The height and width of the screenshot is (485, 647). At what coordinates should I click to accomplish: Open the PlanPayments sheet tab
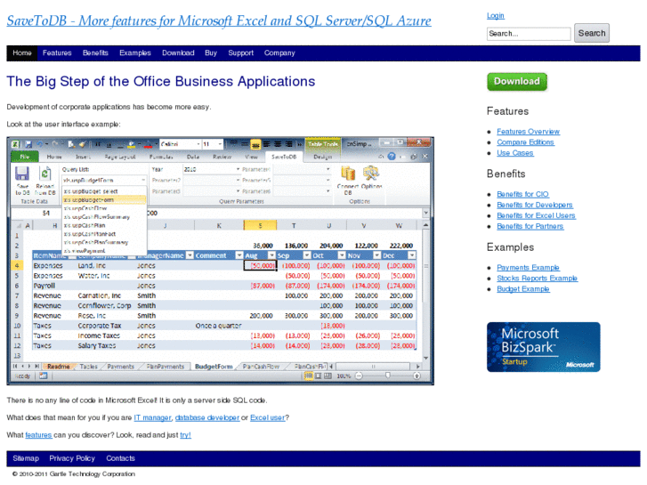pos(165,367)
